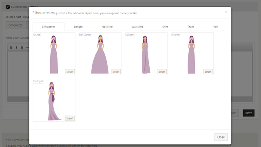Insert the A-Line silhouette
This screenshot has width=261, height=147.
click(70, 72)
